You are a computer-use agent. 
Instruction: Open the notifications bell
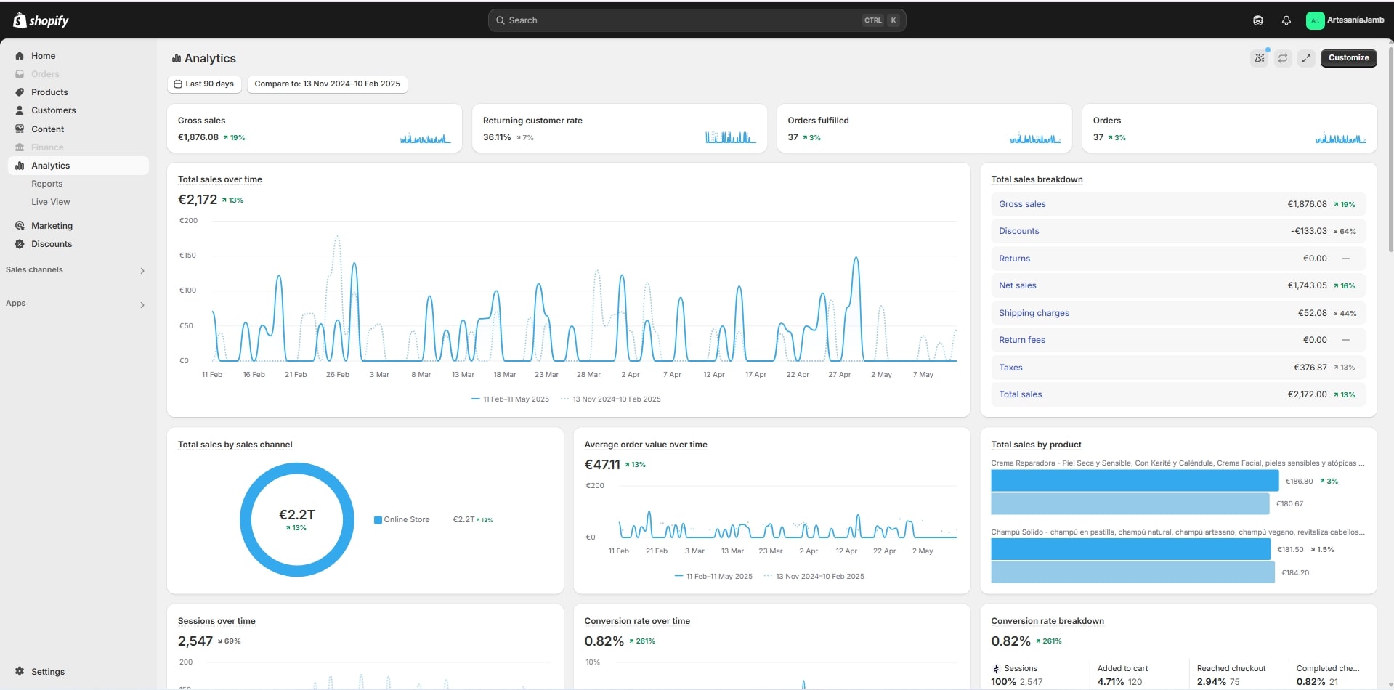pos(1286,20)
